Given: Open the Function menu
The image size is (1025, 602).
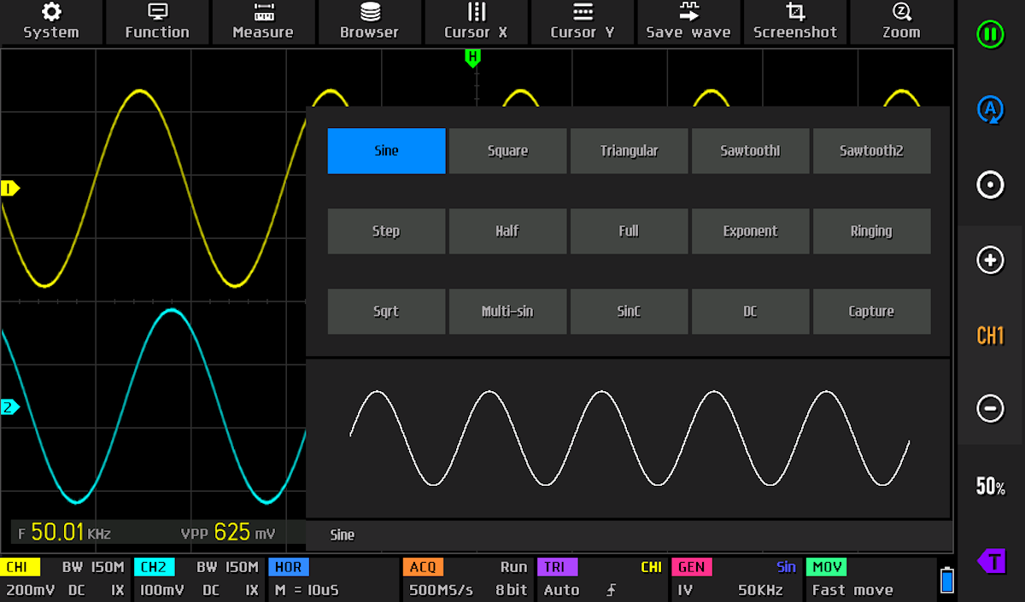Looking at the screenshot, I should [x=157, y=21].
